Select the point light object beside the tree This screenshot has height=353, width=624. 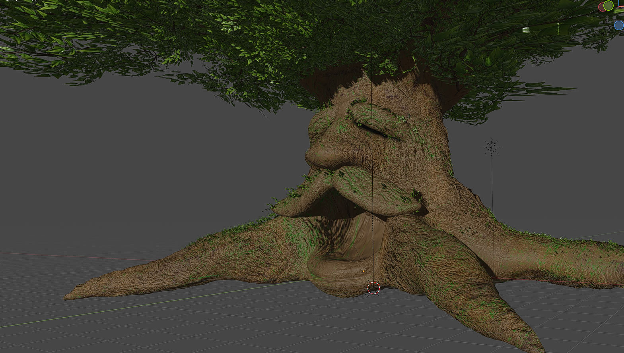[491, 147]
